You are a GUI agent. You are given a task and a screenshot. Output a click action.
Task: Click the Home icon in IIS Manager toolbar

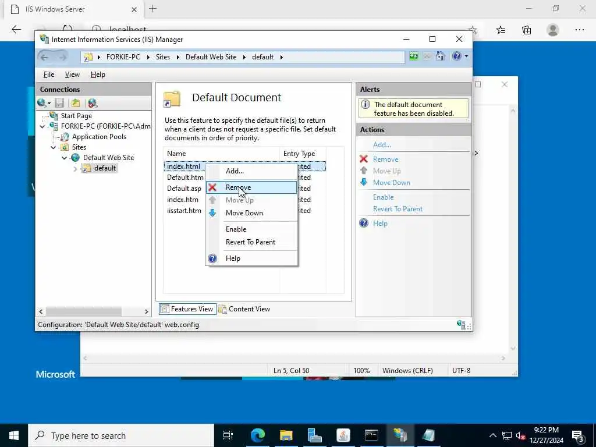(440, 56)
